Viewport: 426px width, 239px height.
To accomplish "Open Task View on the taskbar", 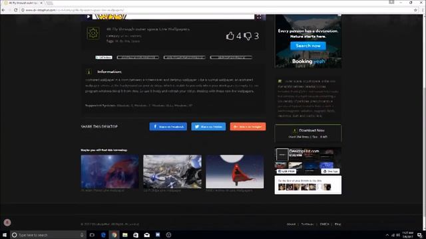I will point(92,235).
